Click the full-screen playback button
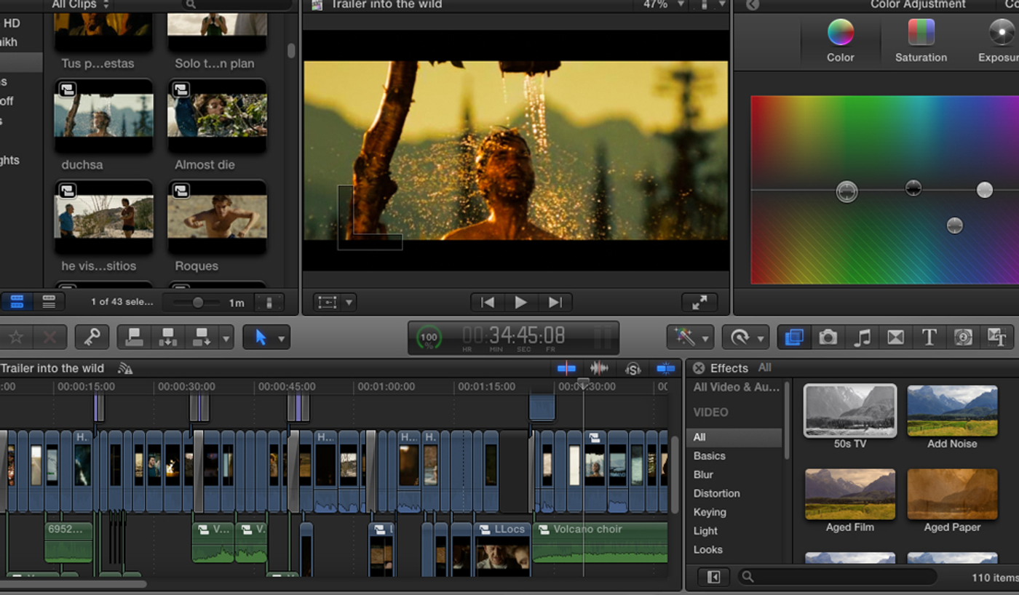The width and height of the screenshot is (1019, 595). [x=699, y=302]
